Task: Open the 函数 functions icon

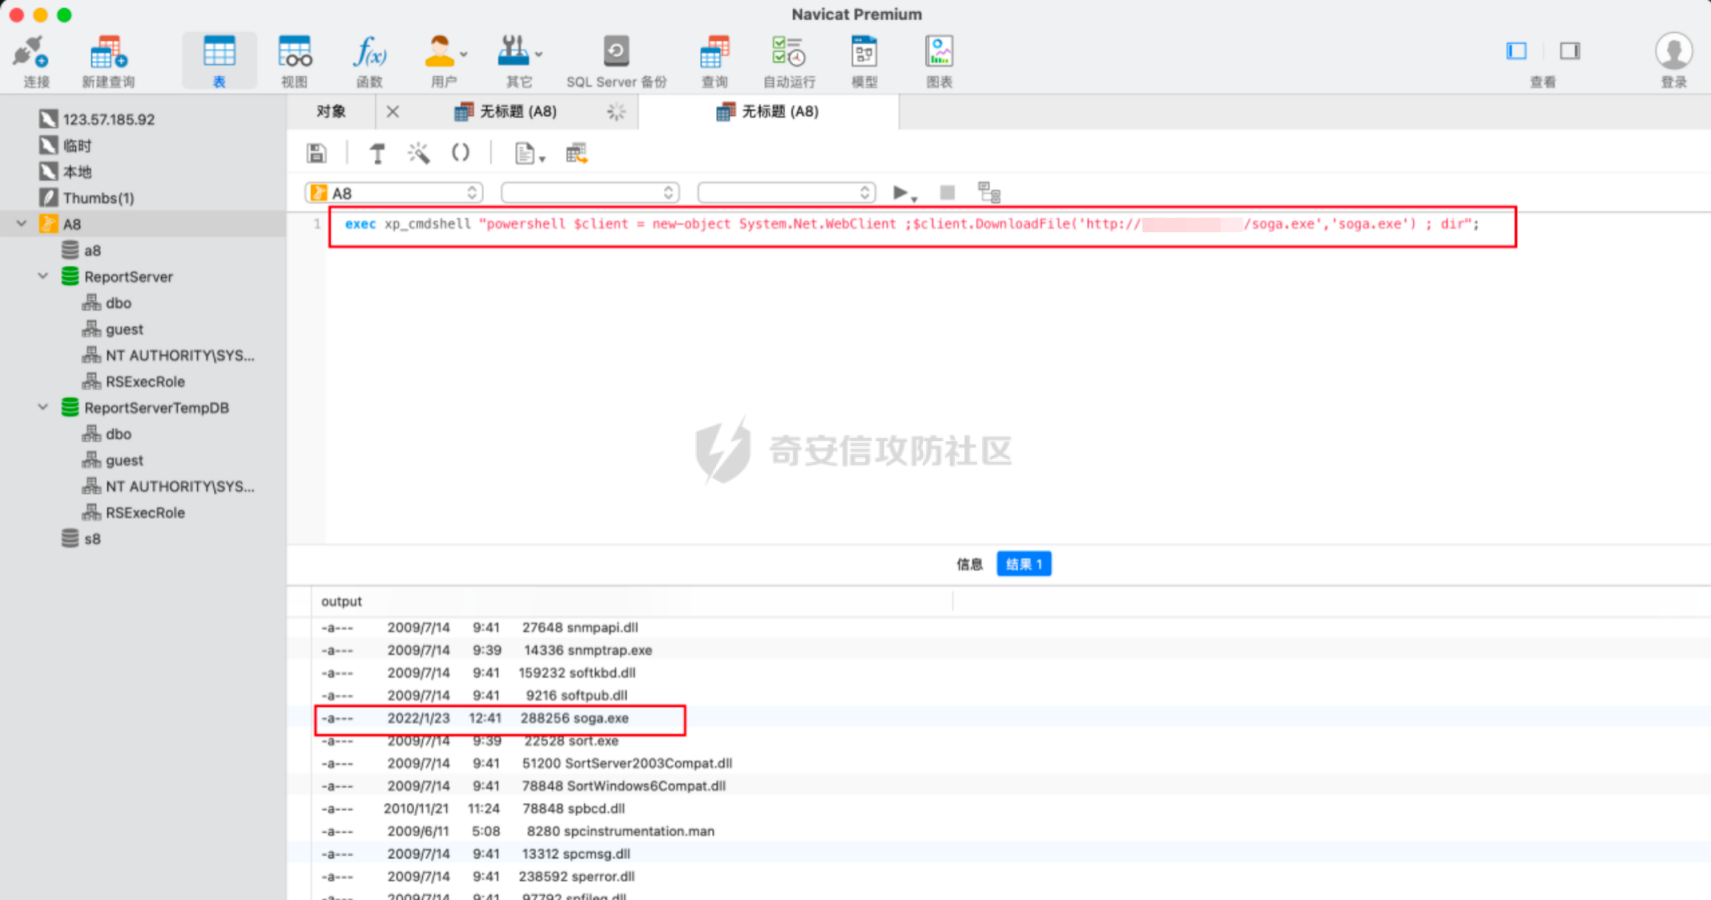Action: tap(369, 61)
